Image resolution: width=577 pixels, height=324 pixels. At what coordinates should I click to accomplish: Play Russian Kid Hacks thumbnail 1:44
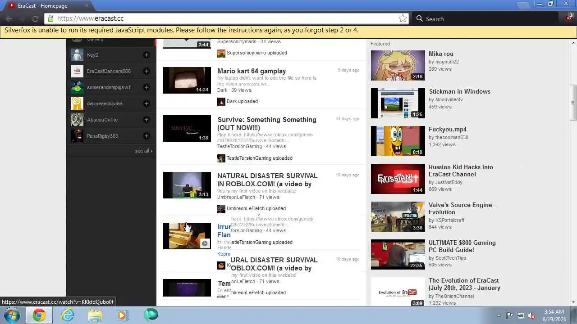pyautogui.click(x=398, y=179)
